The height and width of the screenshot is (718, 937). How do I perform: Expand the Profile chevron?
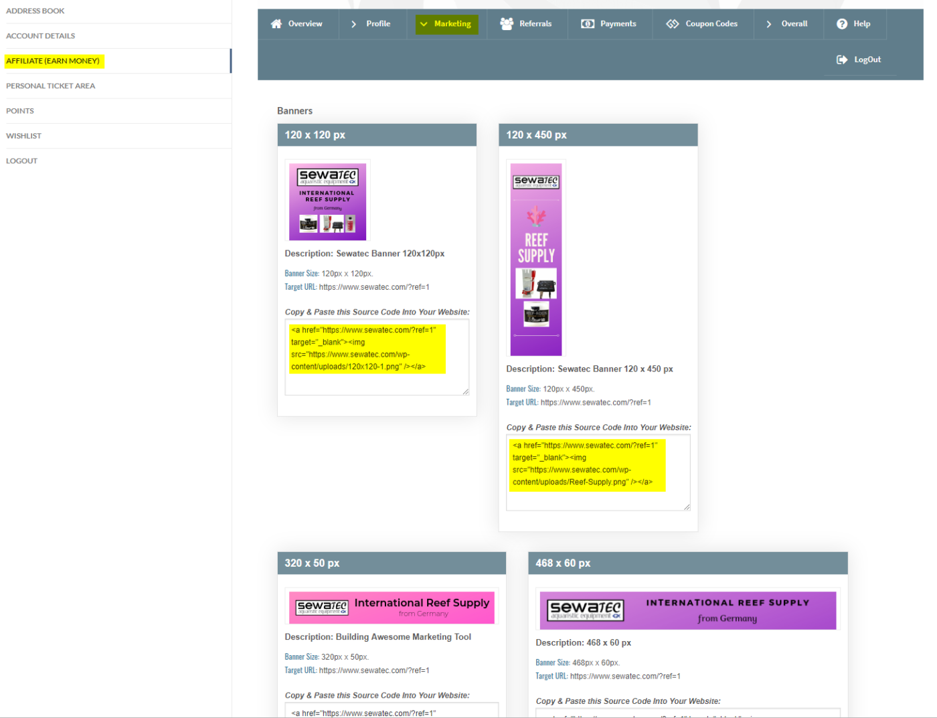point(353,23)
